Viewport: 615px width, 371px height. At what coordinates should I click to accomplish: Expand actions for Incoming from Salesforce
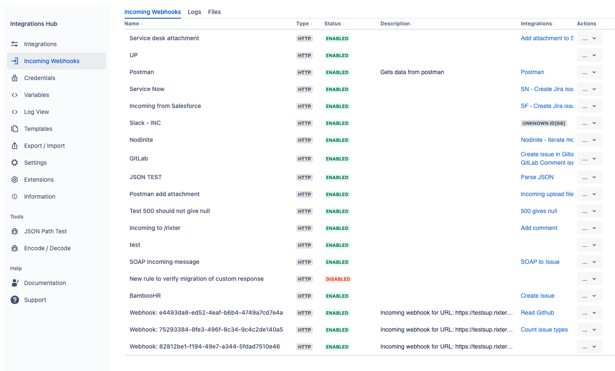[590, 106]
